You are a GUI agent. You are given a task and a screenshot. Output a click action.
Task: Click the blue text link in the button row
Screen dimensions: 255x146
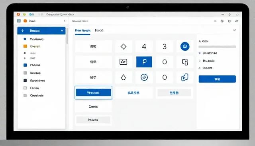tap(133, 93)
